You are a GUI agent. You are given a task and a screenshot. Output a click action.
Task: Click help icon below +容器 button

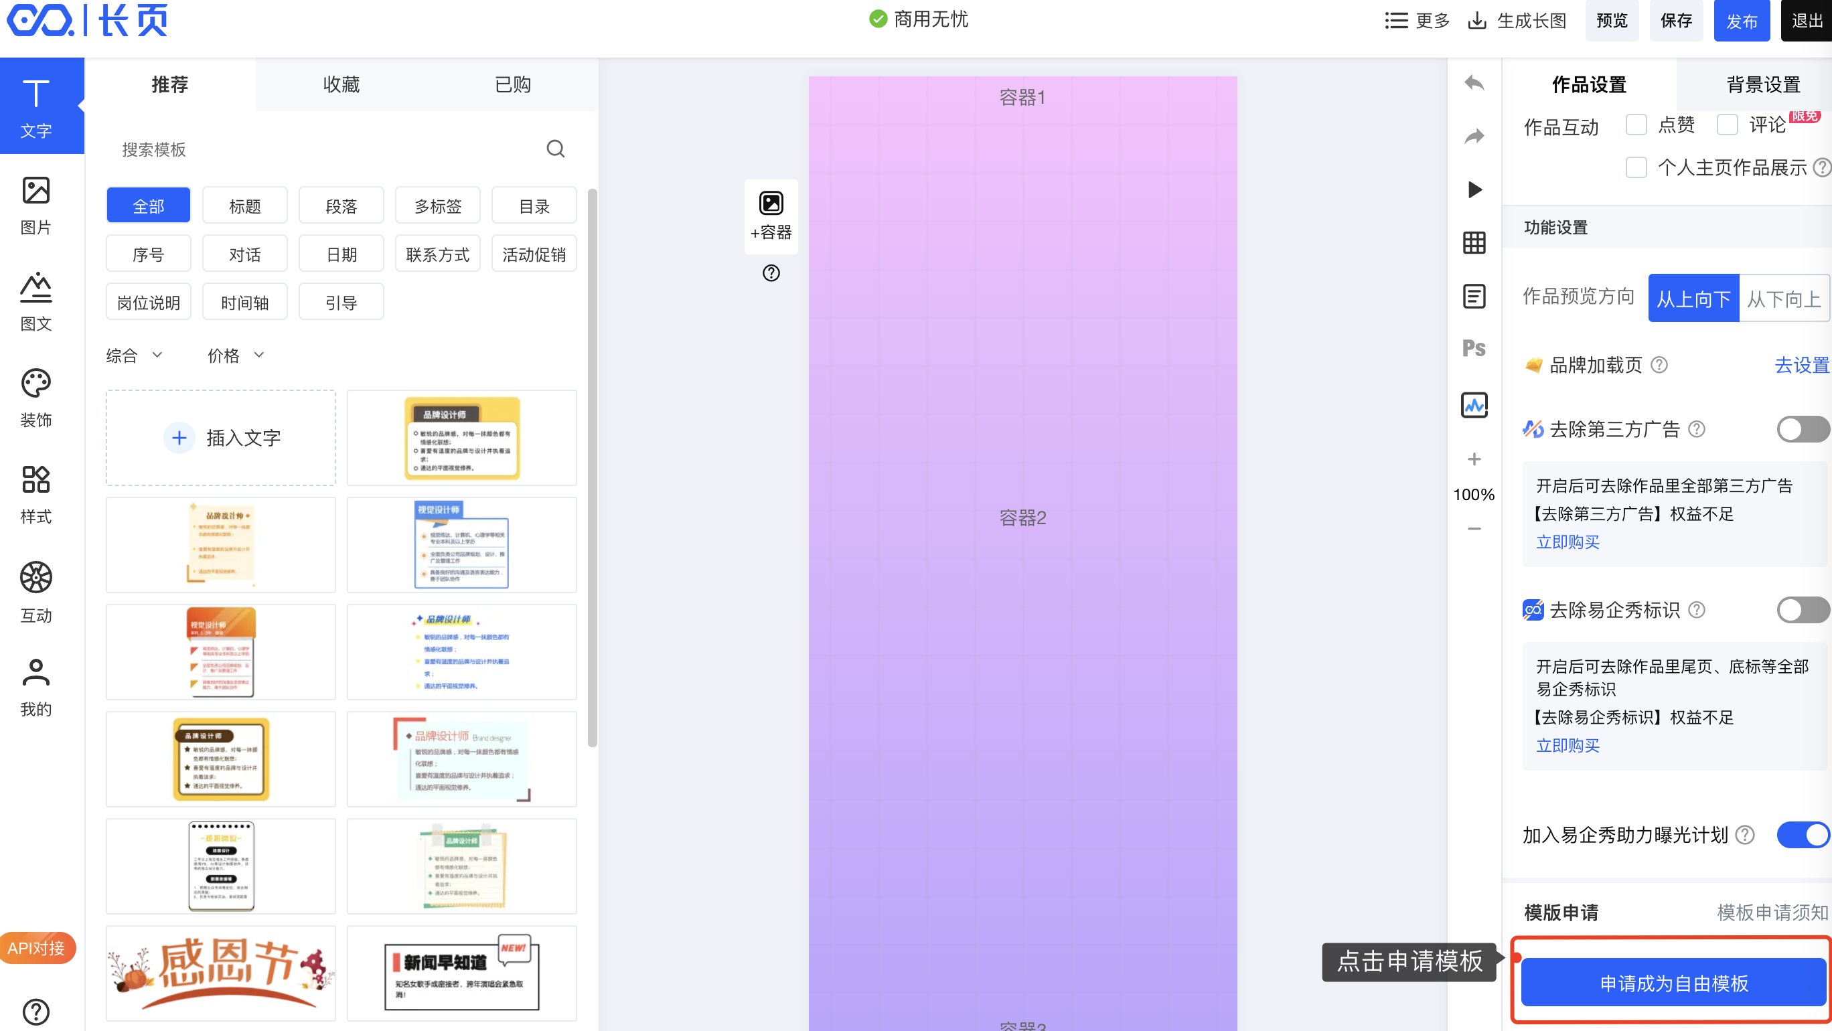click(x=771, y=273)
